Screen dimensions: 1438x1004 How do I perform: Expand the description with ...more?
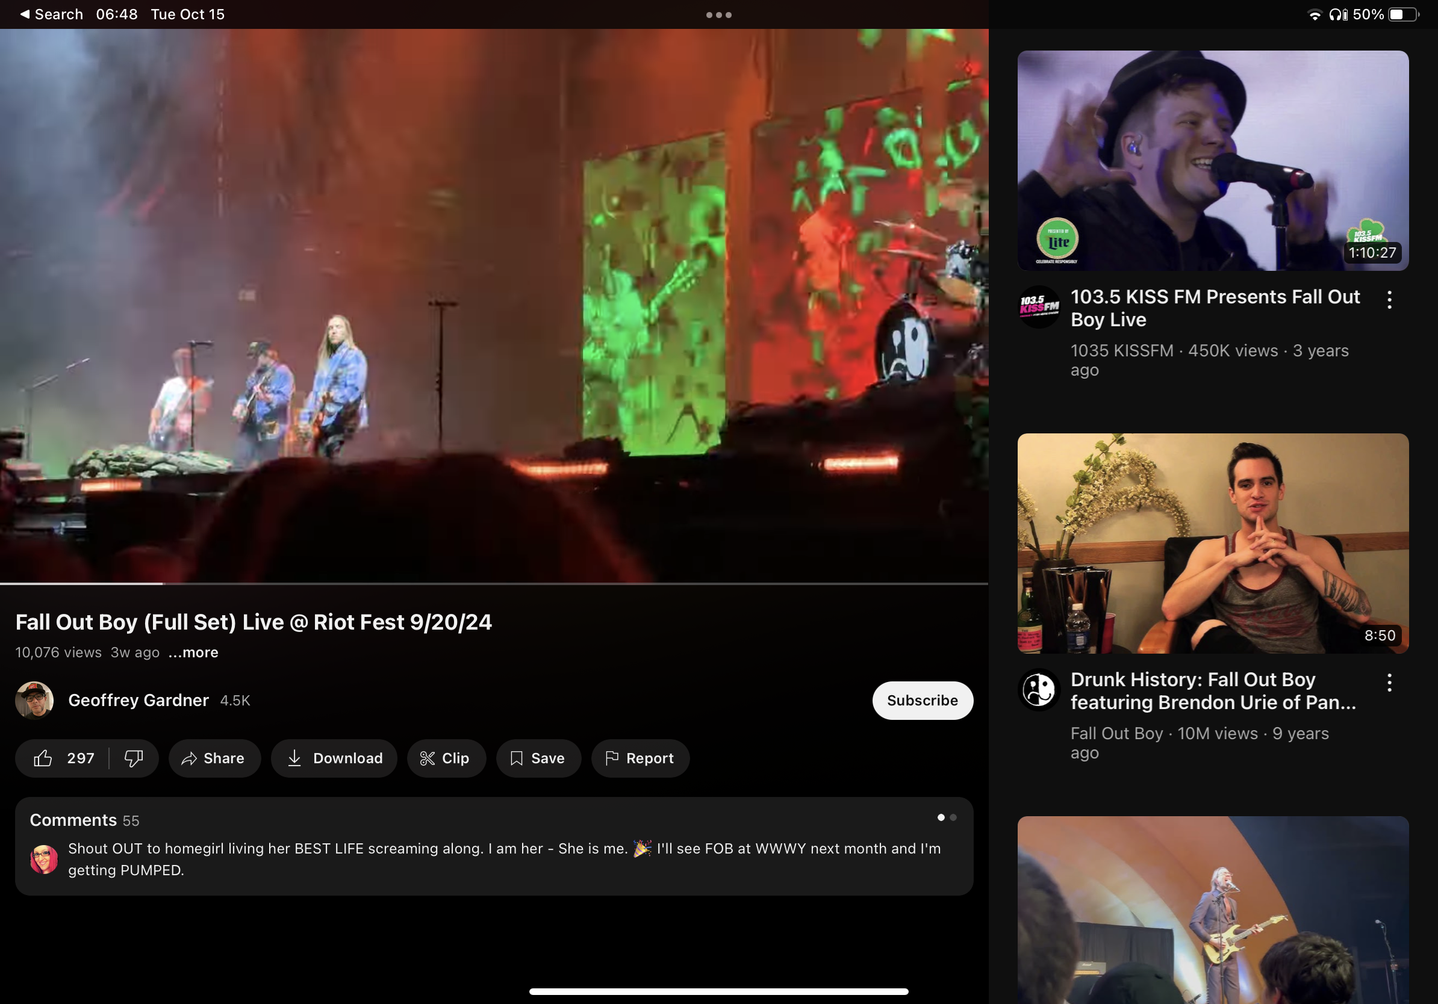click(193, 652)
